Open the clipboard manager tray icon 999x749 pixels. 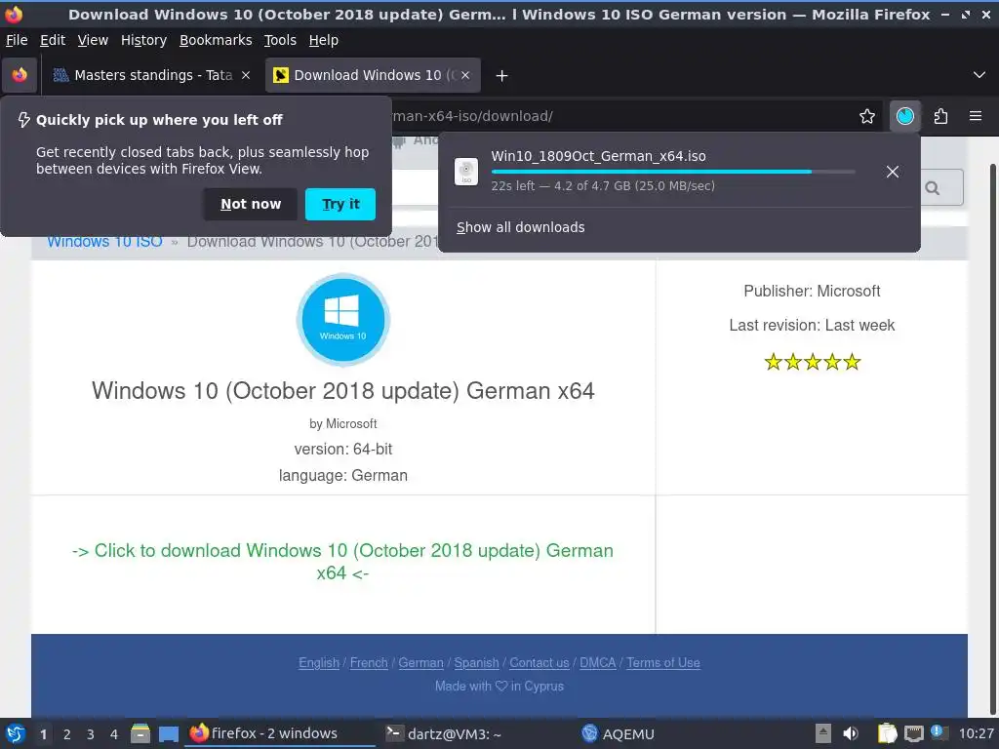[887, 733]
